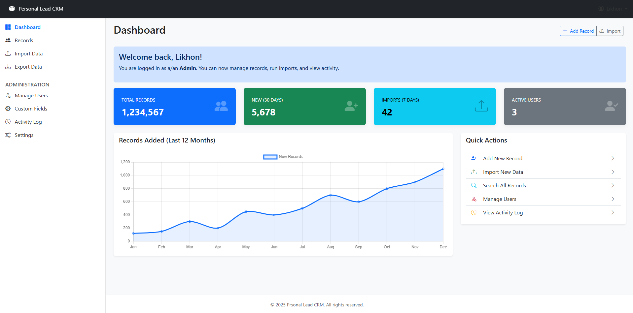This screenshot has height=313, width=633.
Task: Select Import New Data quick action
Action: coord(503,172)
